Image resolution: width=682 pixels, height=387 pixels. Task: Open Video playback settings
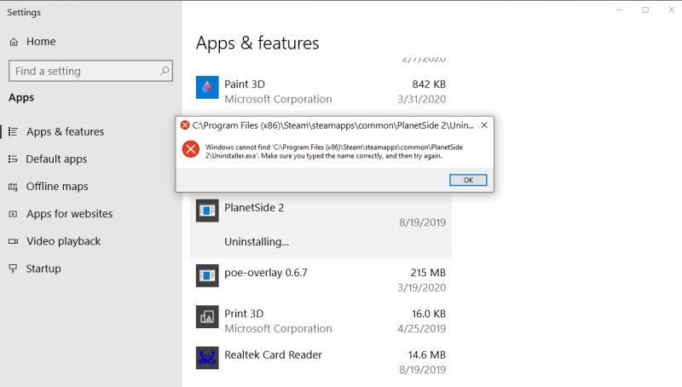63,241
